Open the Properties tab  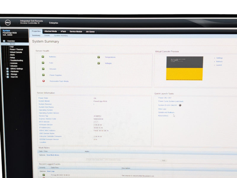pos(36,31)
